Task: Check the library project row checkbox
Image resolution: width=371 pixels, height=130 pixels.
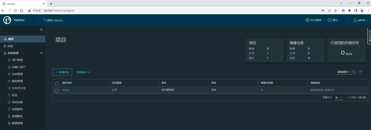Action: click(57, 90)
